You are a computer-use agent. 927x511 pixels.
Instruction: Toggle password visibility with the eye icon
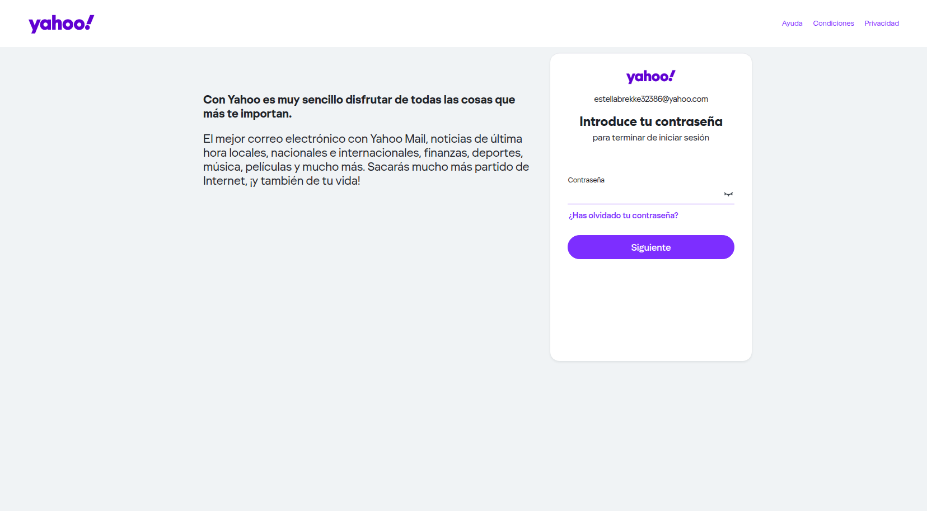(x=728, y=194)
